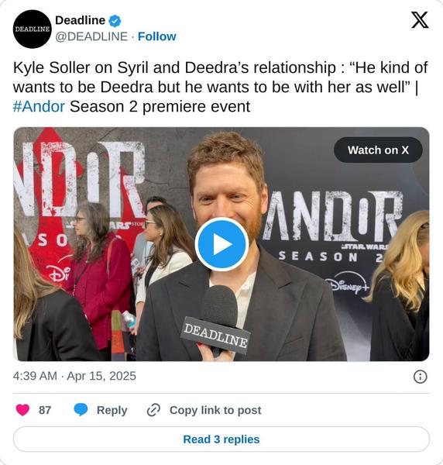Click the 87 likes count
Image resolution: width=443 pixels, height=465 pixels.
(45, 411)
